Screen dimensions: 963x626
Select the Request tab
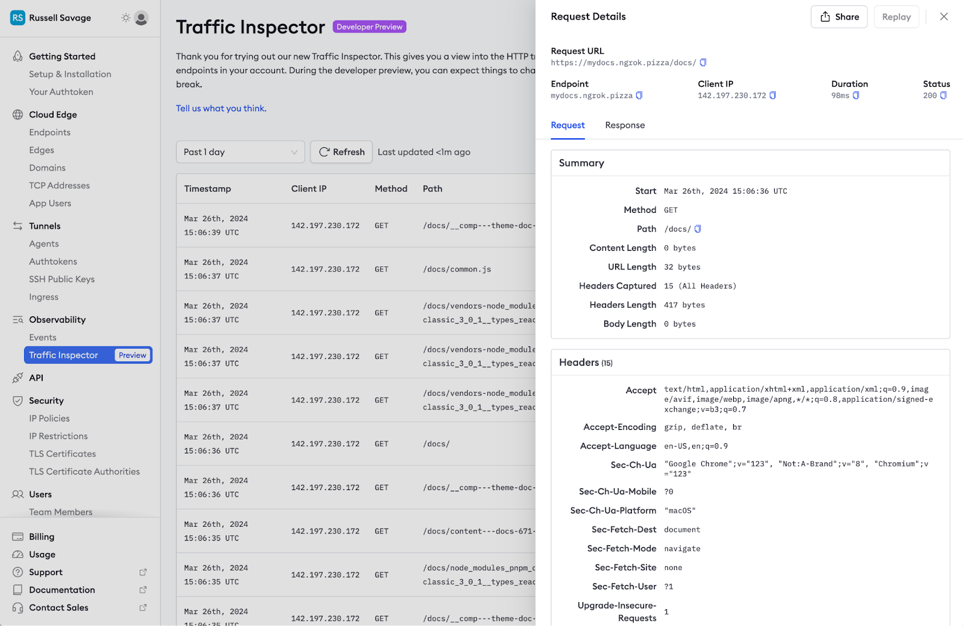click(x=567, y=125)
